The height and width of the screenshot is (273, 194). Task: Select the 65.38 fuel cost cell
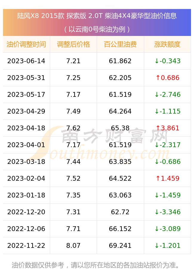[120, 128]
